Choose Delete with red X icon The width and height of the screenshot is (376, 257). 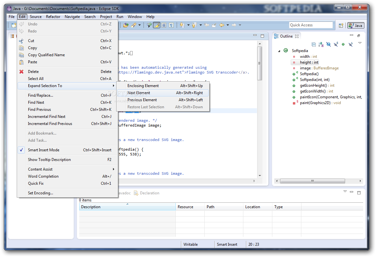coord(68,72)
